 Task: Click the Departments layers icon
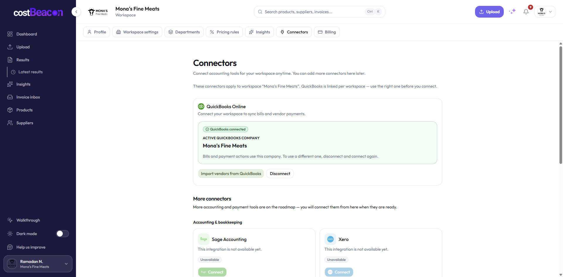tap(171, 32)
